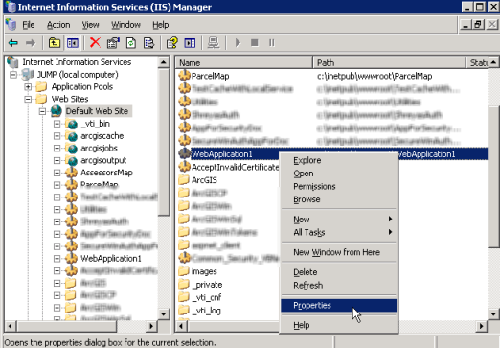Screen dimensions: 500x348
Task: Click the Forward arrow toolbar icon
Action: (x=31, y=43)
